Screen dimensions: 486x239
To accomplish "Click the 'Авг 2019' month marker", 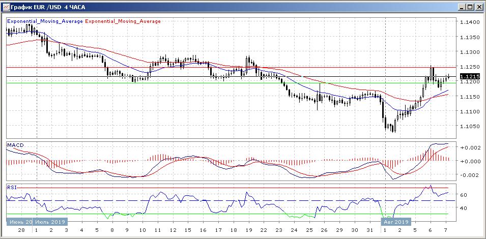I will (395, 222).
